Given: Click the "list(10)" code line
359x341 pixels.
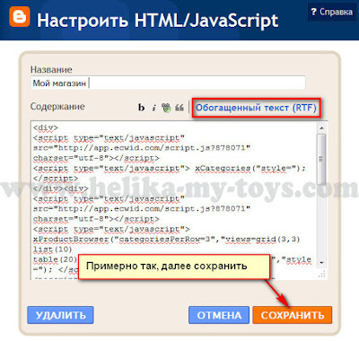Looking at the screenshot, I should (52, 249).
